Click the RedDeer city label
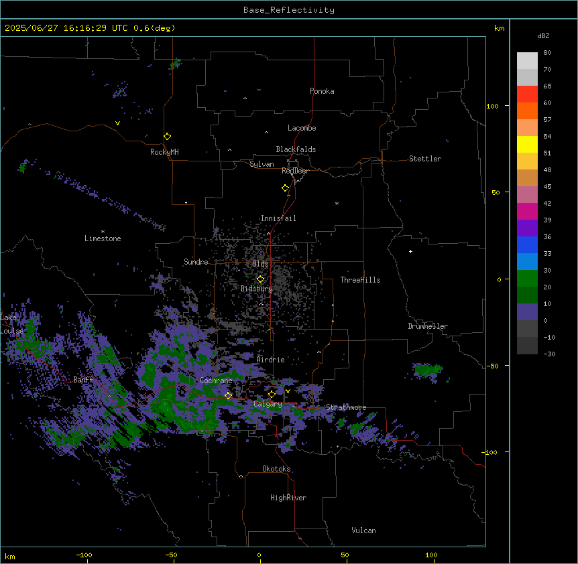 tap(295, 171)
